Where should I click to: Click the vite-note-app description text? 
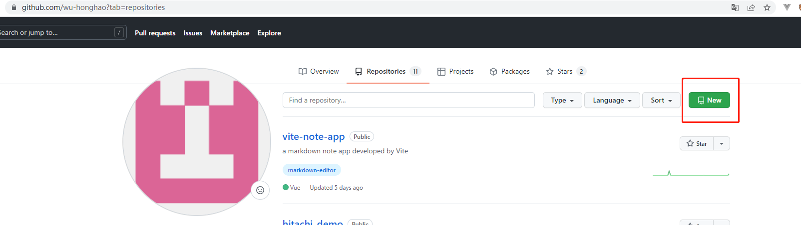(x=345, y=151)
